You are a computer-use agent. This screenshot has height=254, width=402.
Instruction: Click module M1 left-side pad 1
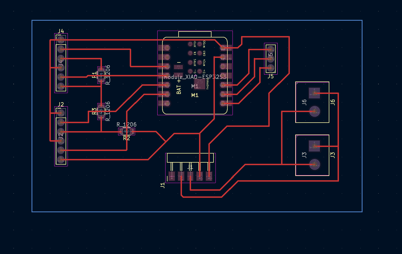coord(164,47)
